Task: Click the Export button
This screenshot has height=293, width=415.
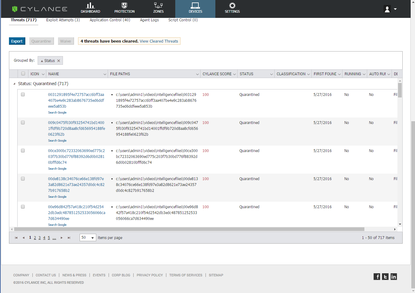Action: click(x=17, y=41)
